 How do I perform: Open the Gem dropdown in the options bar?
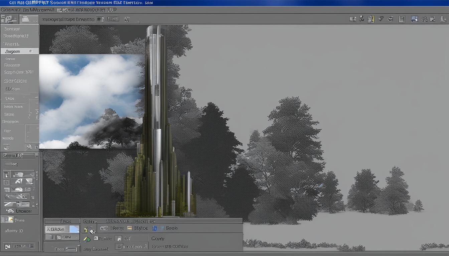click(x=89, y=221)
